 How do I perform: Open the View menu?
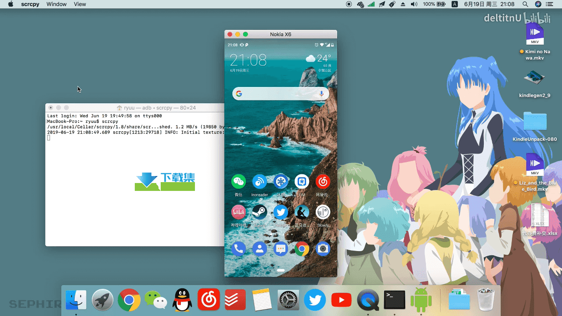click(x=80, y=4)
